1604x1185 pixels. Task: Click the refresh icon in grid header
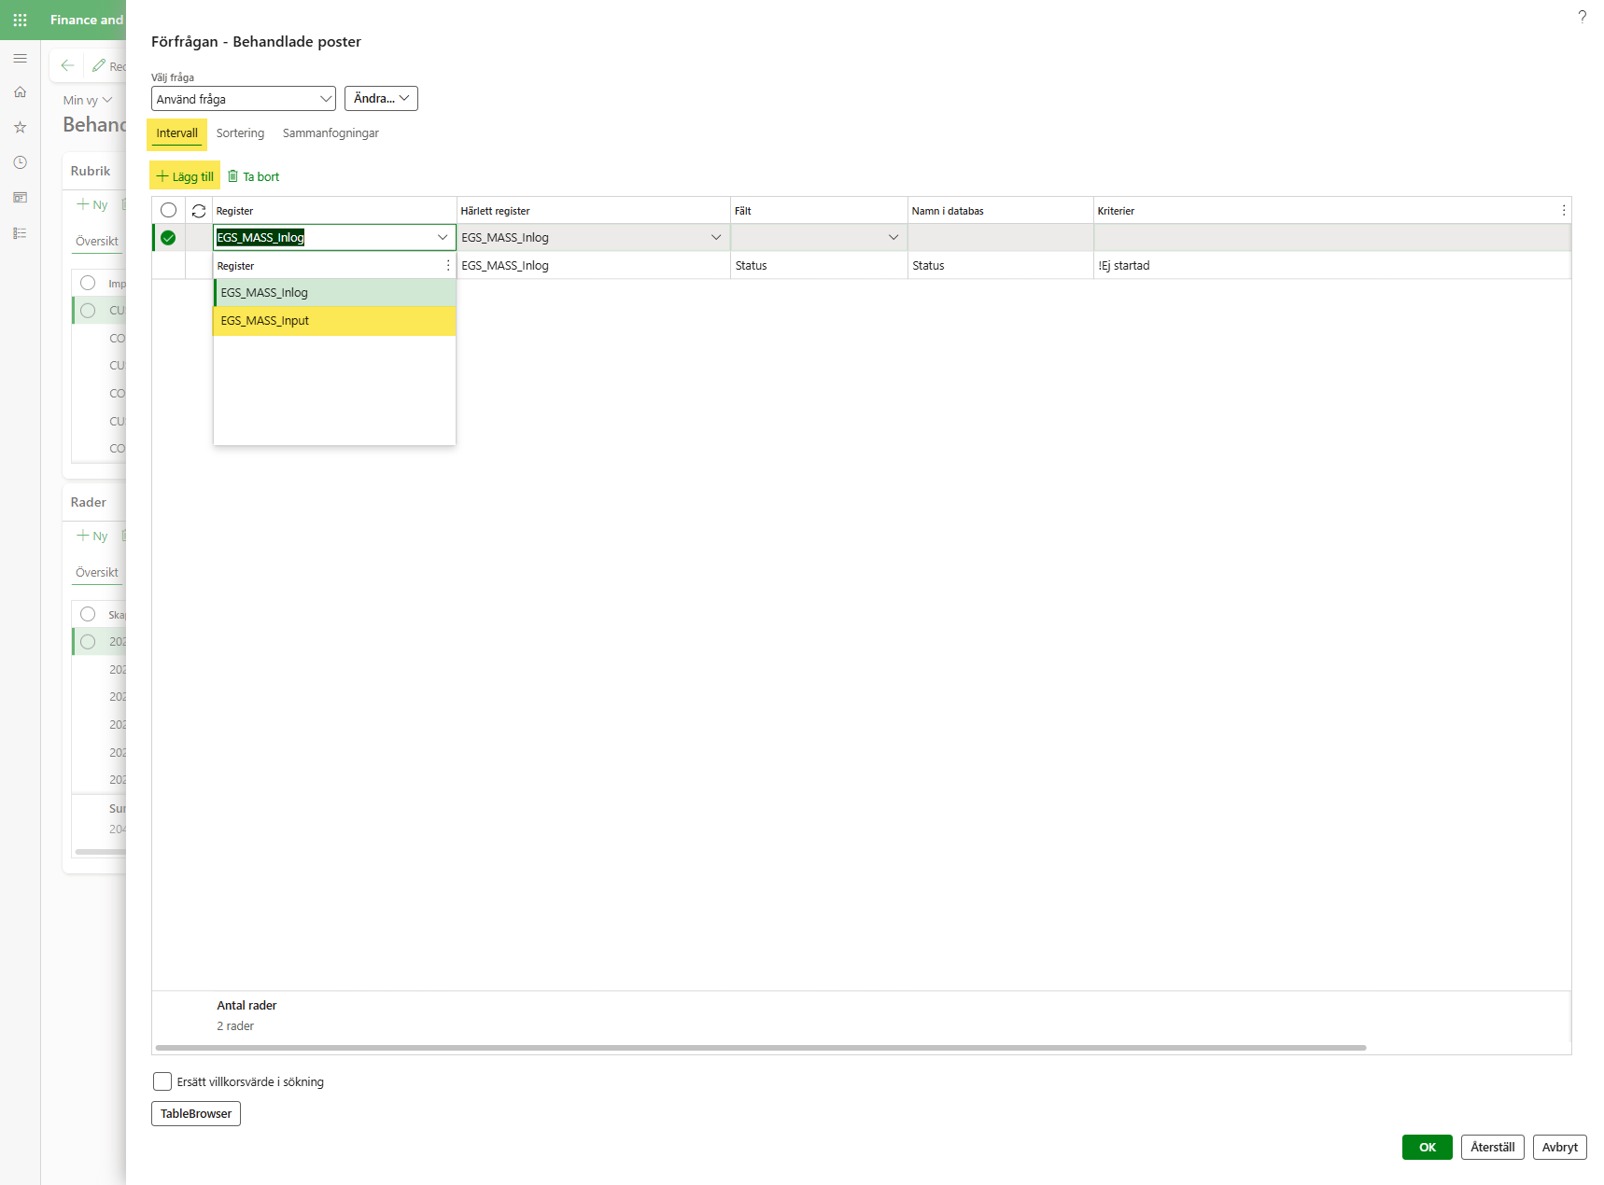click(x=199, y=211)
